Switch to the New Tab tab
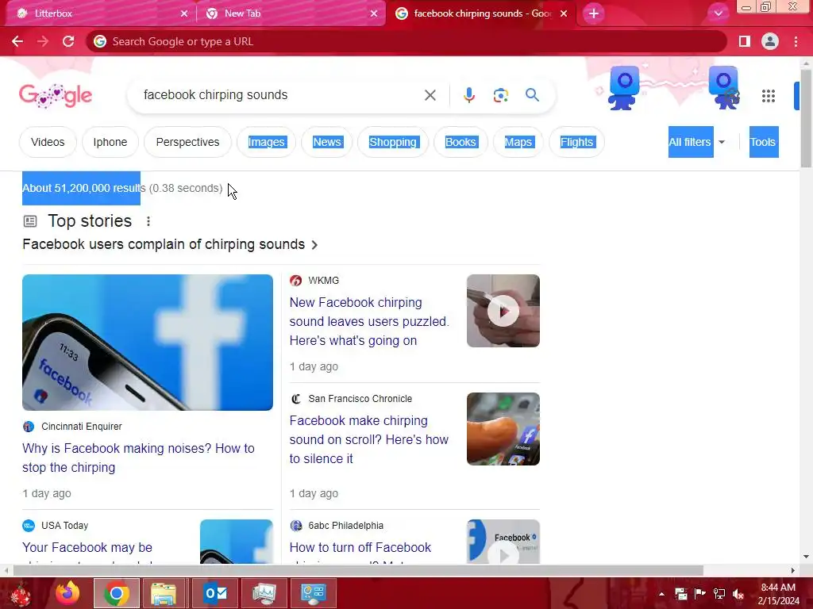This screenshot has width=813, height=609. [x=291, y=13]
